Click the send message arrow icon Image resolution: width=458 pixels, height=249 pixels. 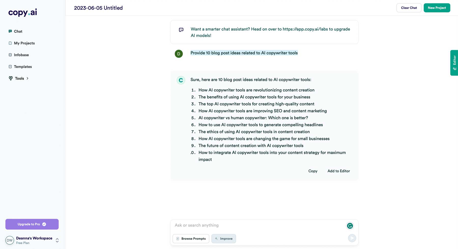[x=352, y=238]
